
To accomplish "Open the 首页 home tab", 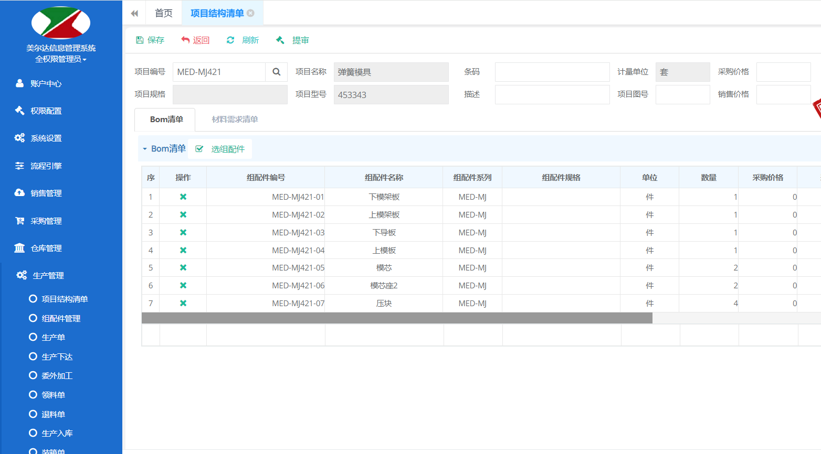I will (164, 13).
